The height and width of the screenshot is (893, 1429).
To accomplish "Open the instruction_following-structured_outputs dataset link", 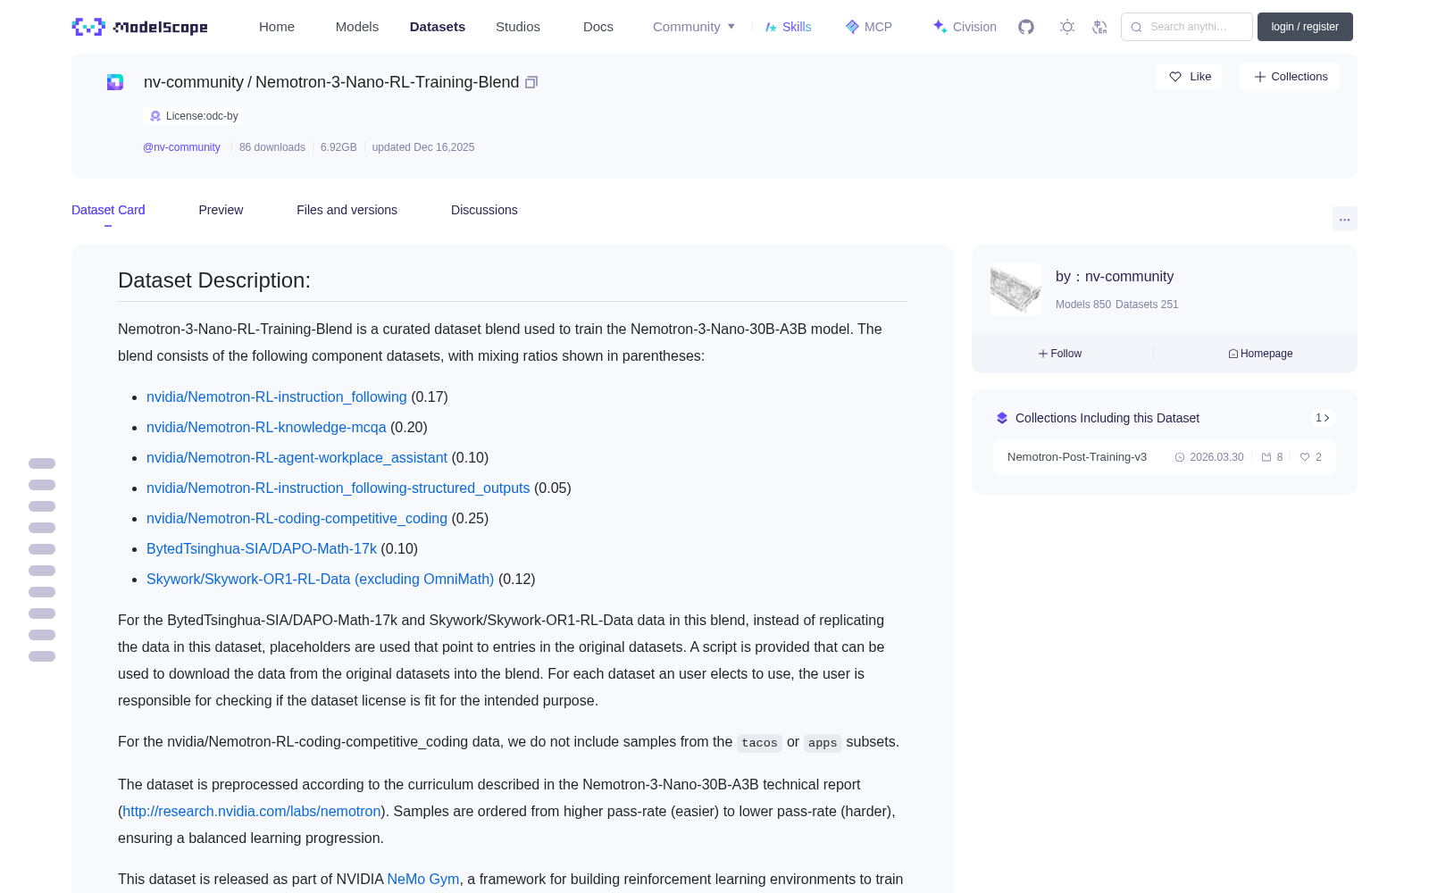I will pyautogui.click(x=338, y=488).
